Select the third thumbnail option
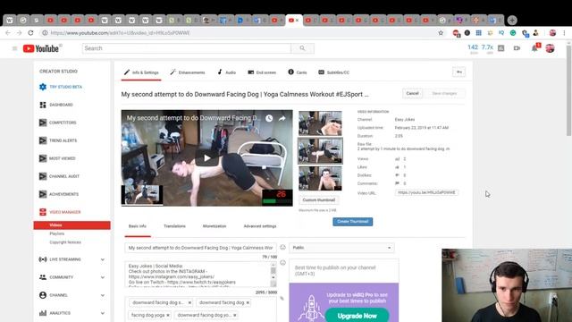Viewport: 572px width, 322px height. click(x=320, y=178)
